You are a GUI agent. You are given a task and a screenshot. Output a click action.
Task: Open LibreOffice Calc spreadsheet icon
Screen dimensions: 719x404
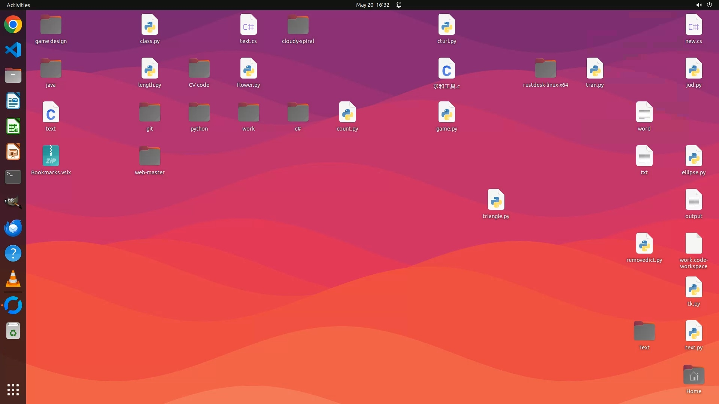pos(13,126)
